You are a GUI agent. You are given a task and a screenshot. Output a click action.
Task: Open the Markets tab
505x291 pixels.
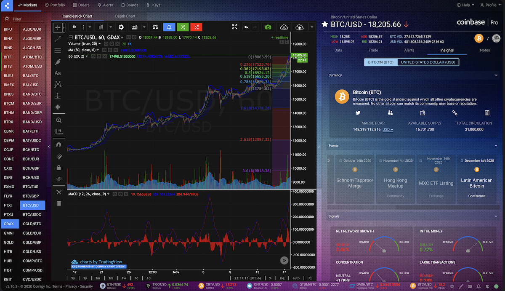tap(28, 5)
